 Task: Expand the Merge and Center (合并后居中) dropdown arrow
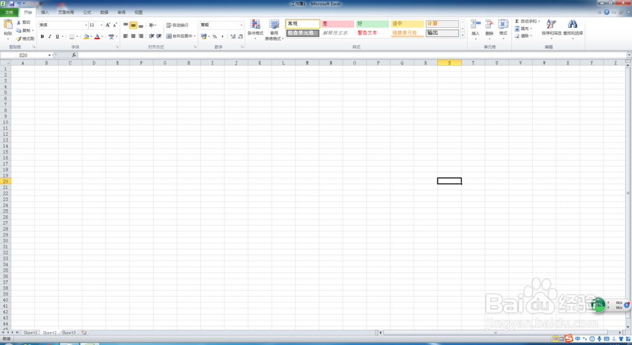(x=195, y=36)
